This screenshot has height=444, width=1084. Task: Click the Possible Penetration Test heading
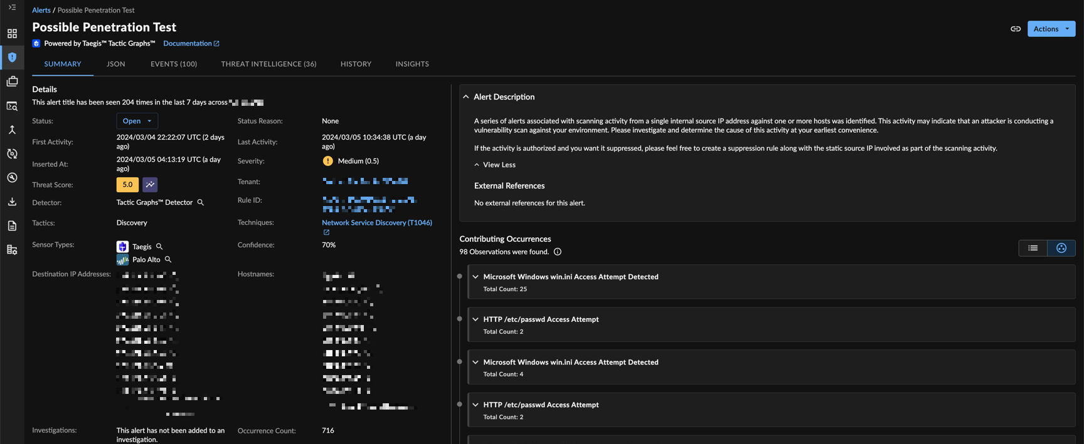[x=104, y=27]
